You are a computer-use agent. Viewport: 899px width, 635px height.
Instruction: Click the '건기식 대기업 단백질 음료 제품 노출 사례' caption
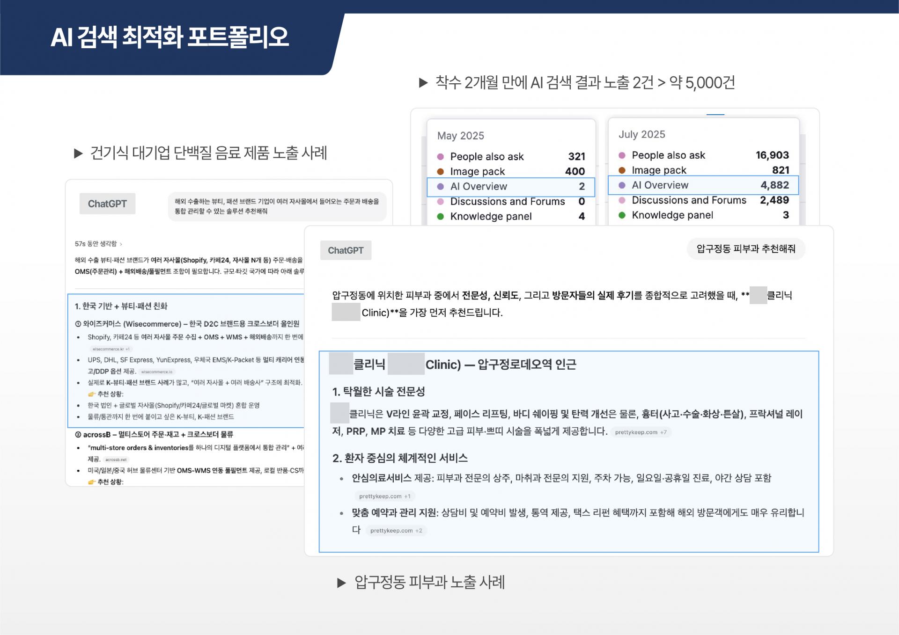(208, 153)
